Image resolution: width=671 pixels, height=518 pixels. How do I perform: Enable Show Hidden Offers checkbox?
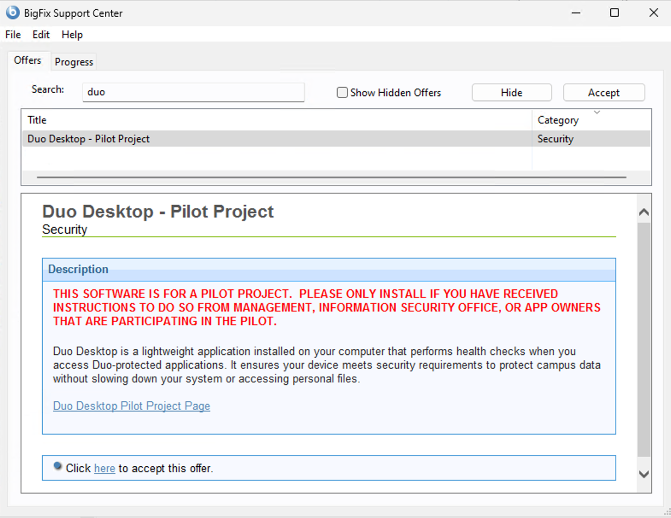click(x=342, y=92)
